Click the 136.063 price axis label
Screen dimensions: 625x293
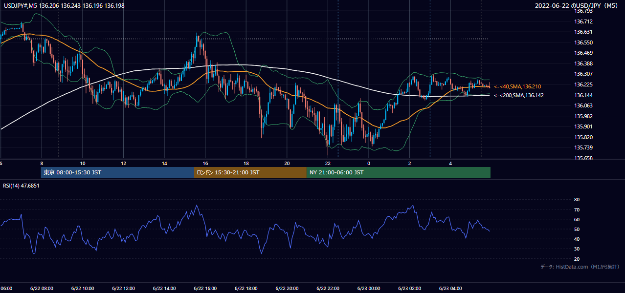[x=584, y=105]
